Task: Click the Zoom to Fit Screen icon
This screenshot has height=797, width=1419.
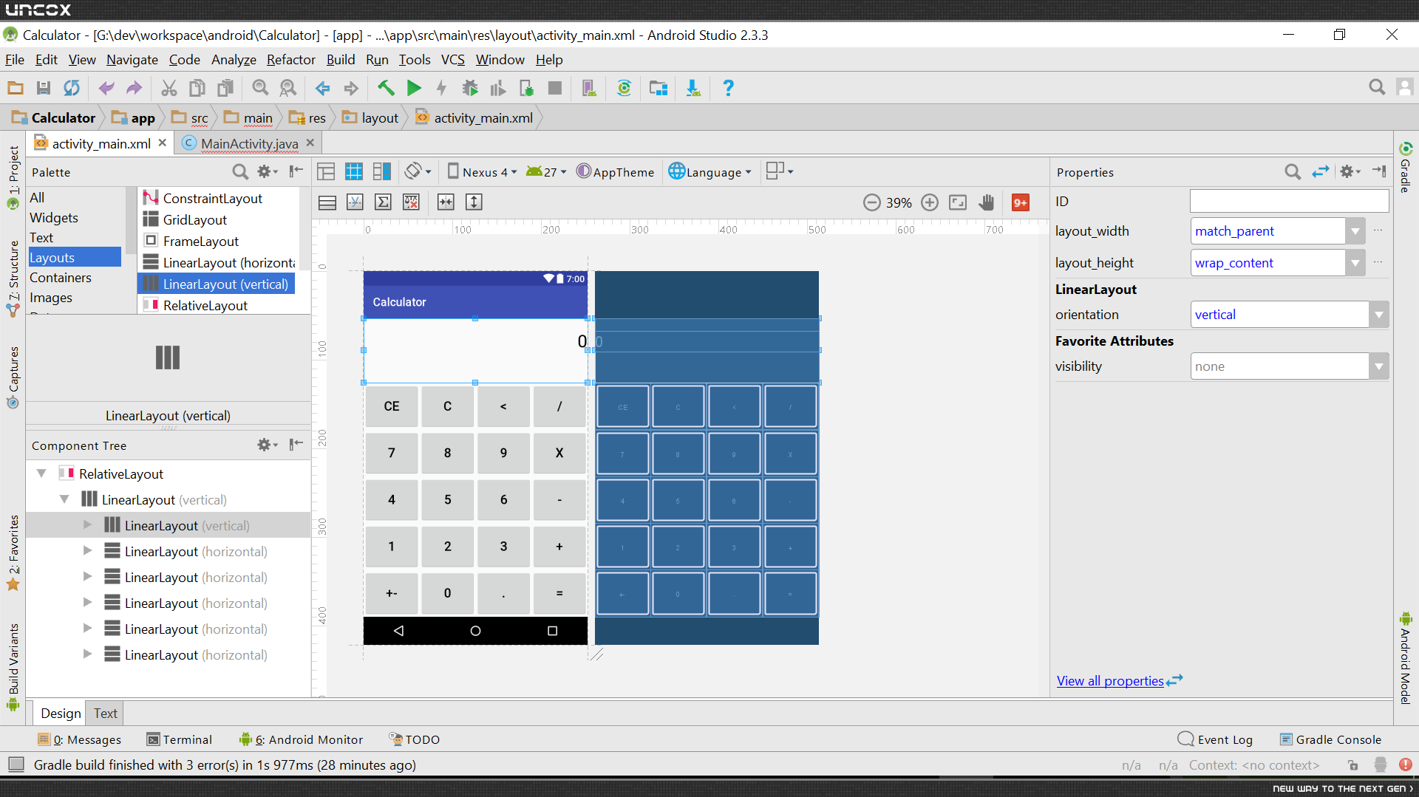Action: click(958, 202)
